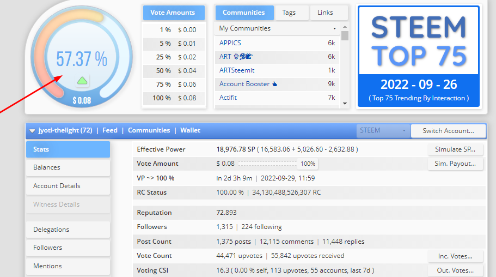Open the My Communities dropdown
The width and height of the screenshot is (496, 277).
click(278, 28)
